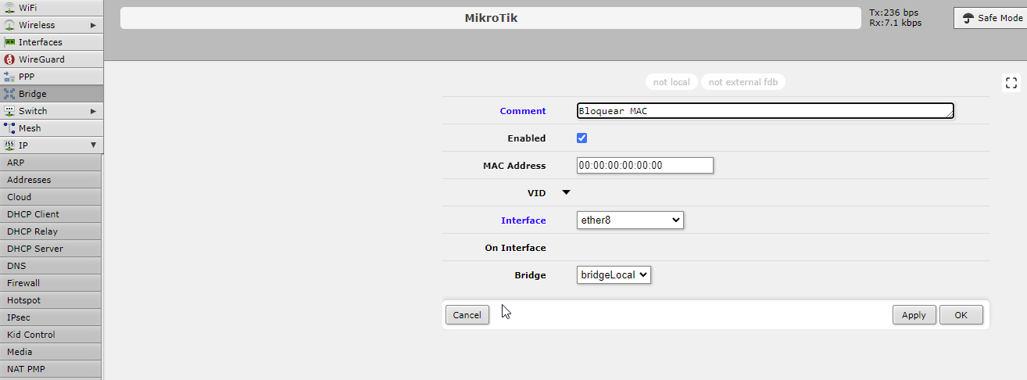This screenshot has width=1027, height=380.
Task: Expand the VID field arrow
Action: coord(566,192)
